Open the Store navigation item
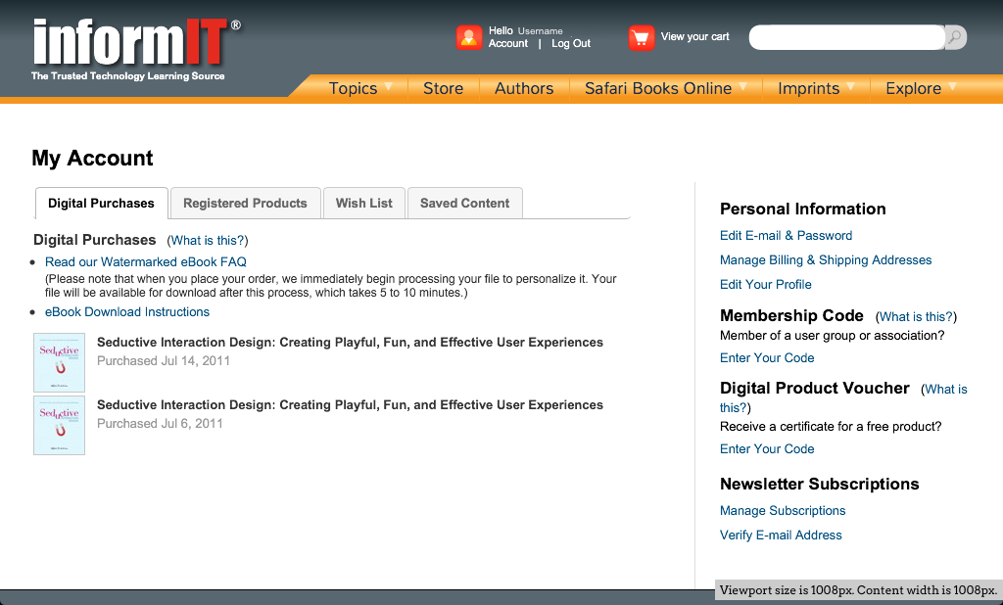The height and width of the screenshot is (605, 1003). click(x=444, y=88)
